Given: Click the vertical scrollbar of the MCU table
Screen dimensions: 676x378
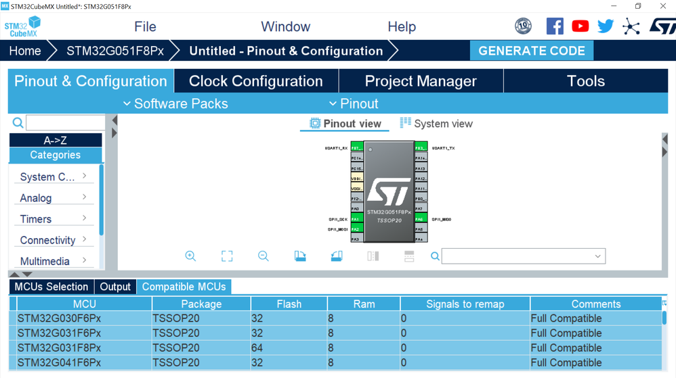Looking at the screenshot, I should click(x=664, y=318).
